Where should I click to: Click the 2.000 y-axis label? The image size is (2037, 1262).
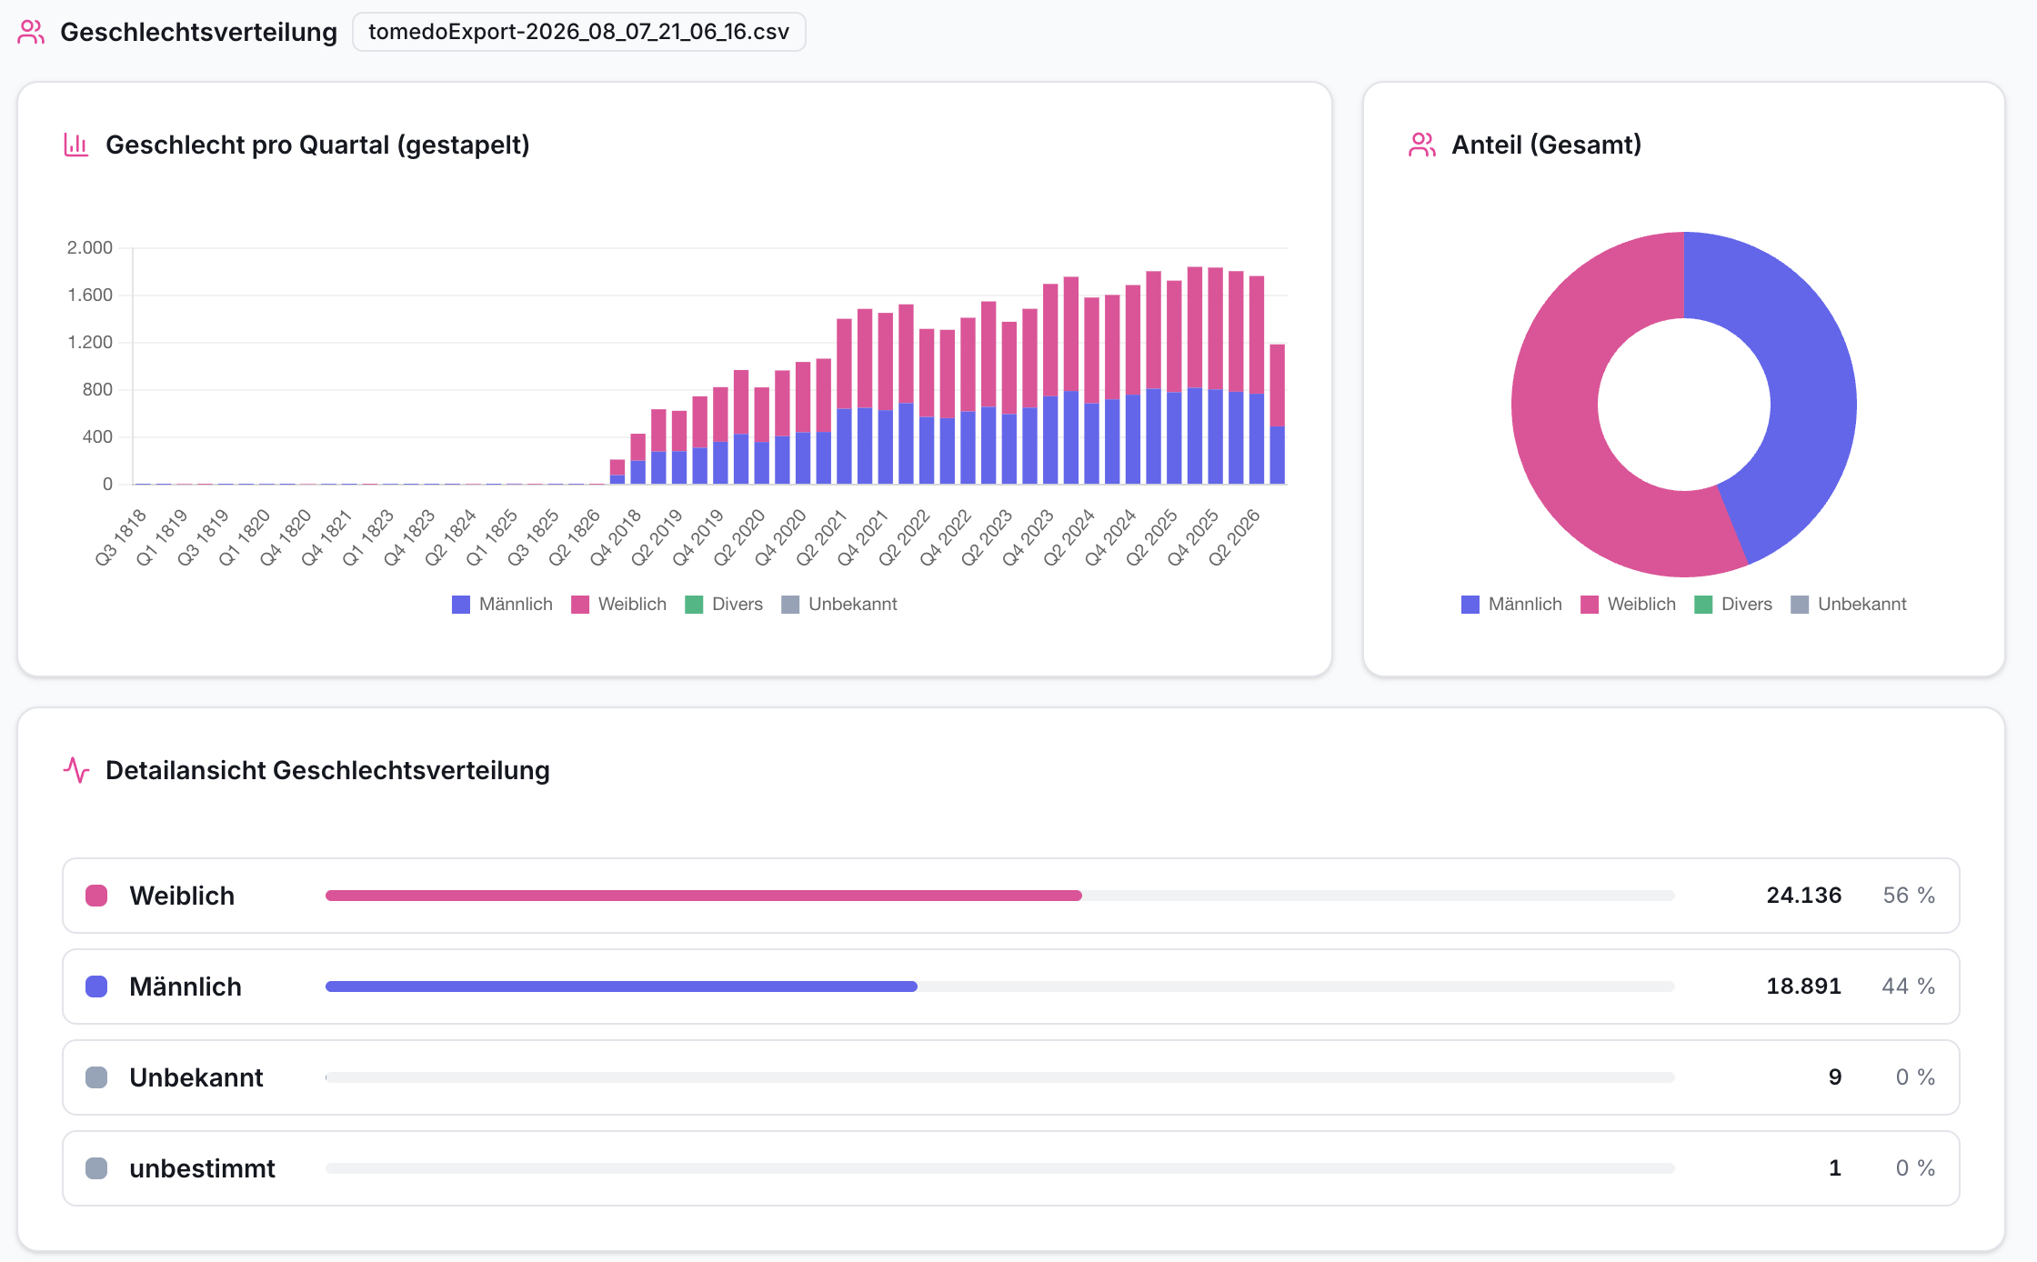coord(90,247)
